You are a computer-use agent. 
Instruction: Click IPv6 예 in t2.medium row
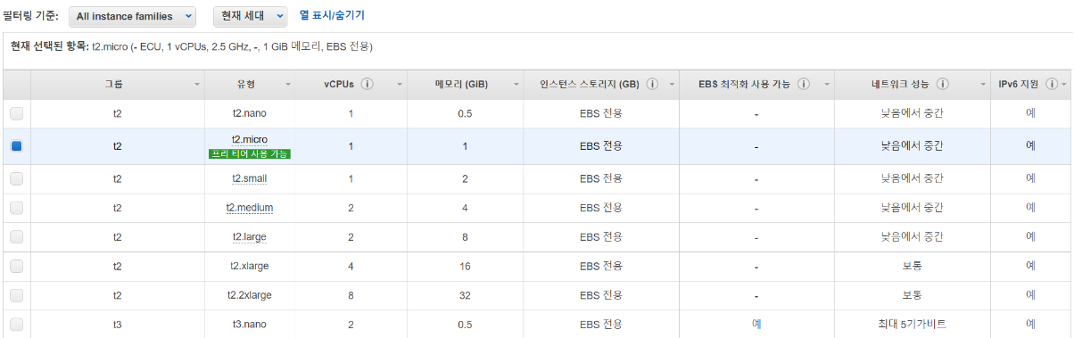click(1030, 208)
